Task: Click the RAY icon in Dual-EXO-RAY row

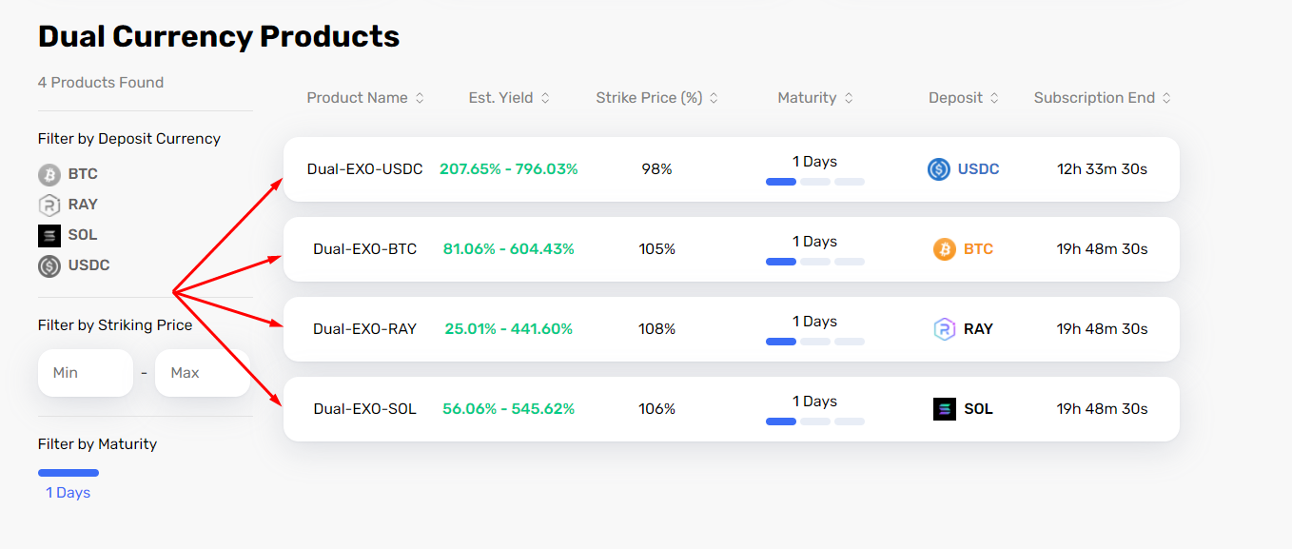Action: point(945,329)
